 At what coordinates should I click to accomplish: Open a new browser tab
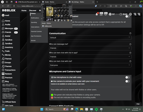point(97,2)
